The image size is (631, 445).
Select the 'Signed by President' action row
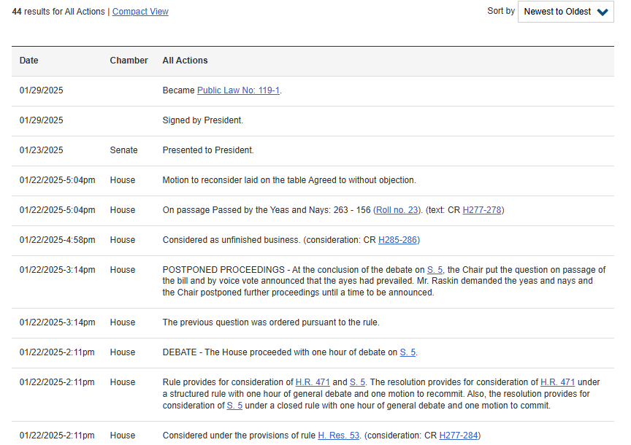click(x=313, y=120)
